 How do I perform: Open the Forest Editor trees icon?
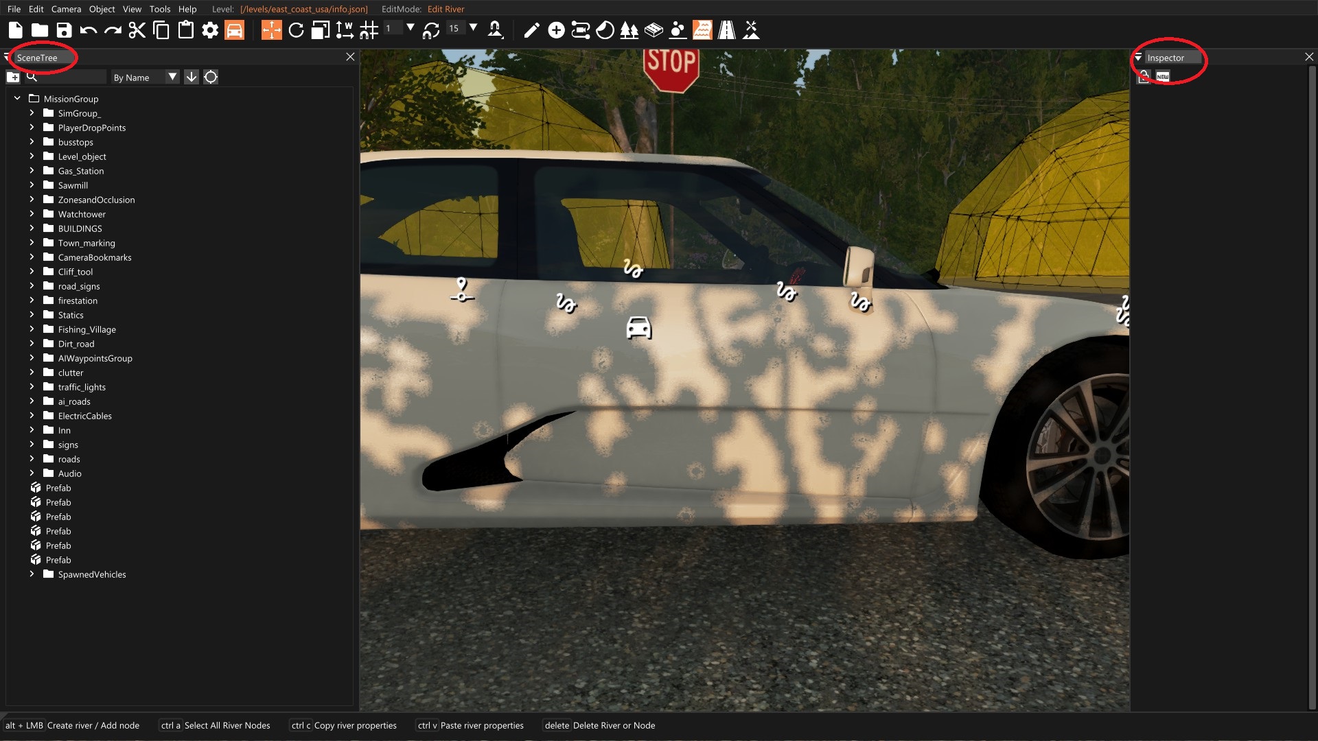[629, 30]
